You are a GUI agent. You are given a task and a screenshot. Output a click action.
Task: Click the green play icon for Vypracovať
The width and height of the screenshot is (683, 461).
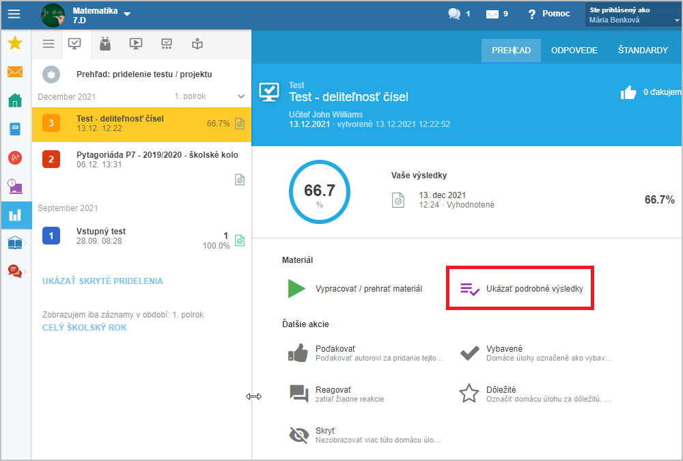(296, 289)
